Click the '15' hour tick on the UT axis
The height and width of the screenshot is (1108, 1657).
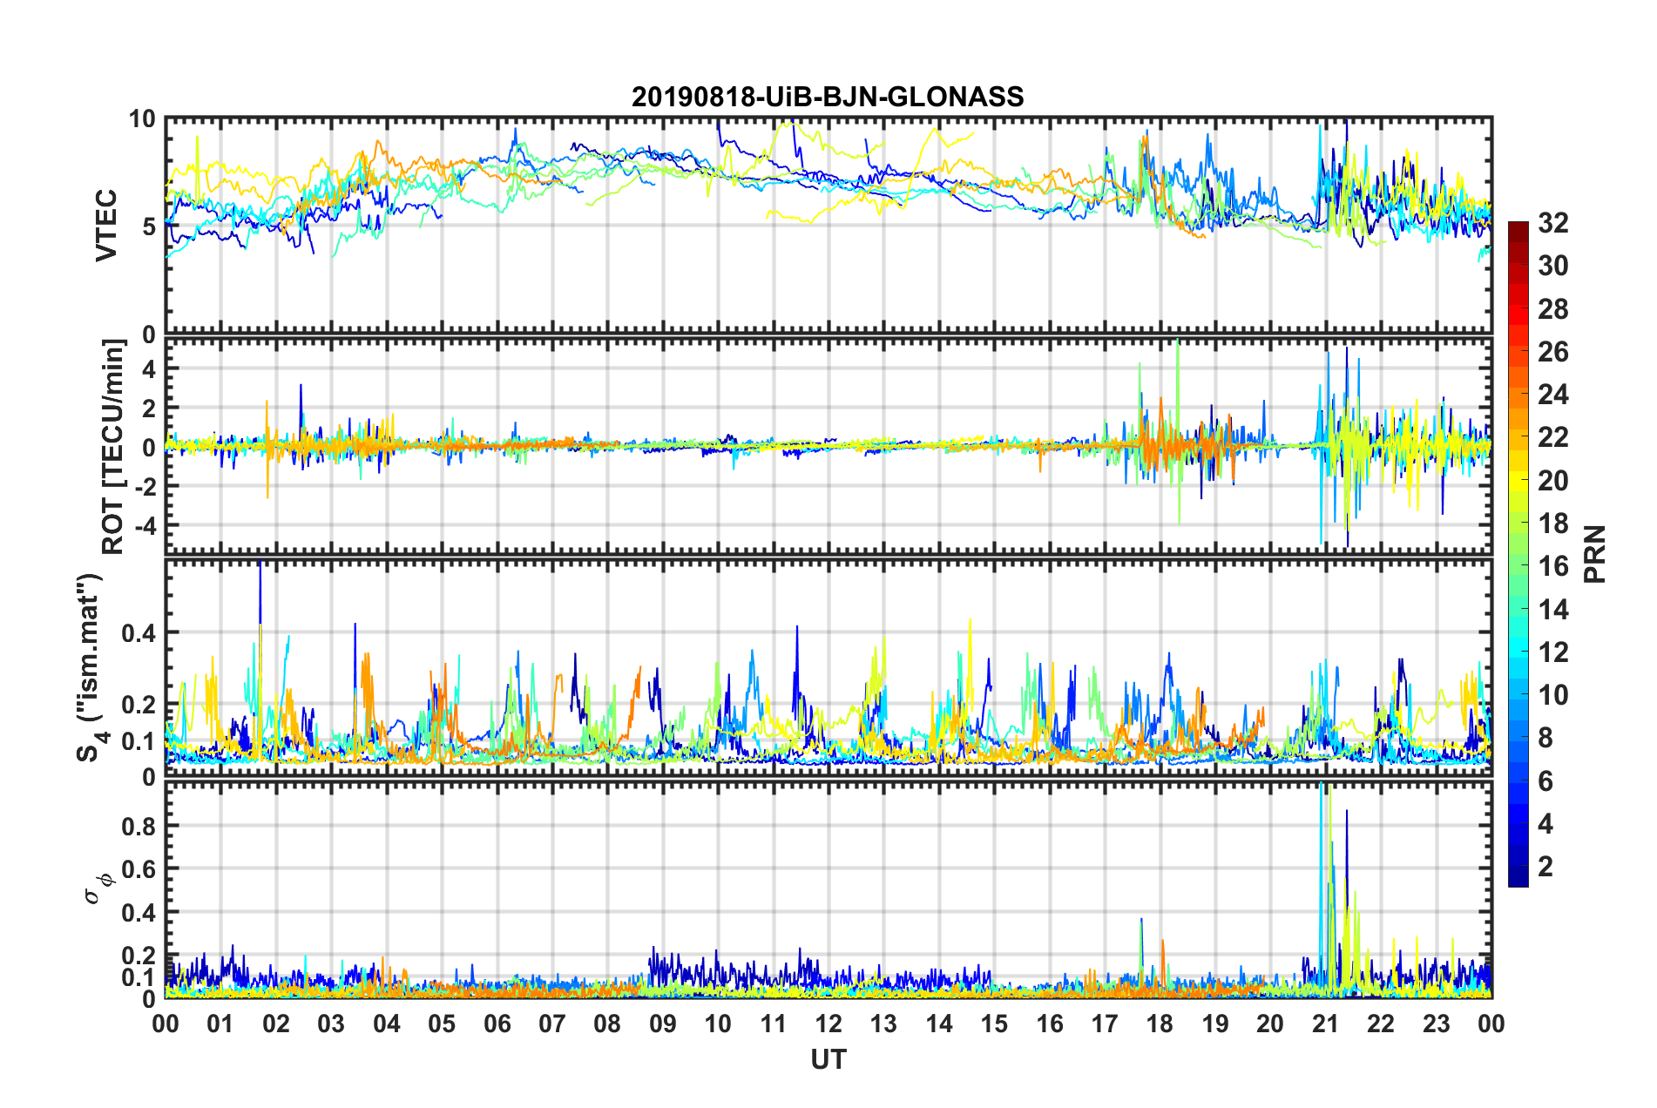[x=994, y=1024]
